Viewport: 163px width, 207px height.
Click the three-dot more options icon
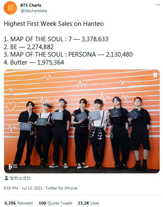tap(158, 5)
